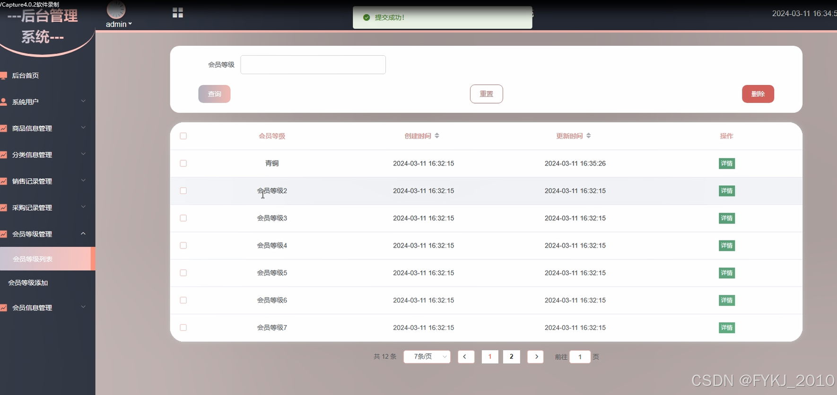Open 详情 for the 会员等级3 row
Image resolution: width=837 pixels, height=395 pixels.
(726, 218)
